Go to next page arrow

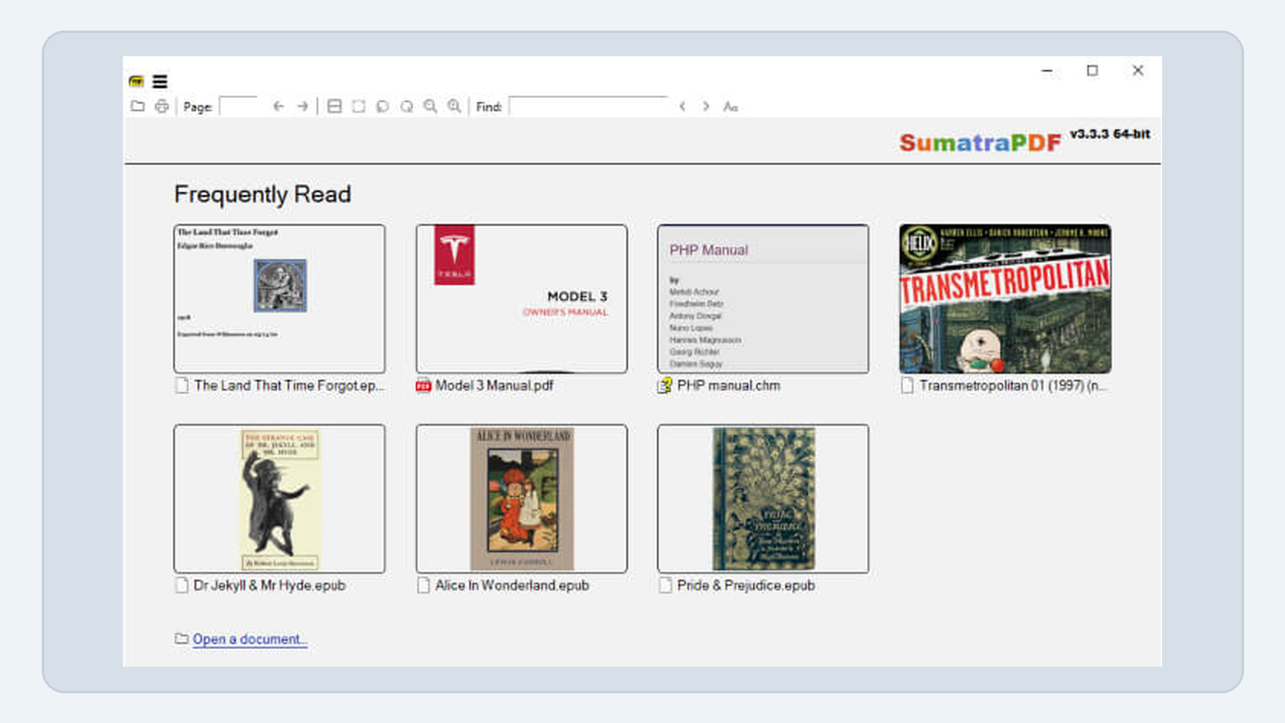click(x=302, y=106)
